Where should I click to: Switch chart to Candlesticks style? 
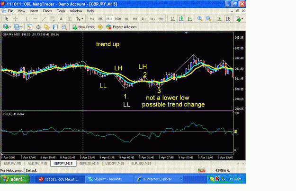pos(181,19)
